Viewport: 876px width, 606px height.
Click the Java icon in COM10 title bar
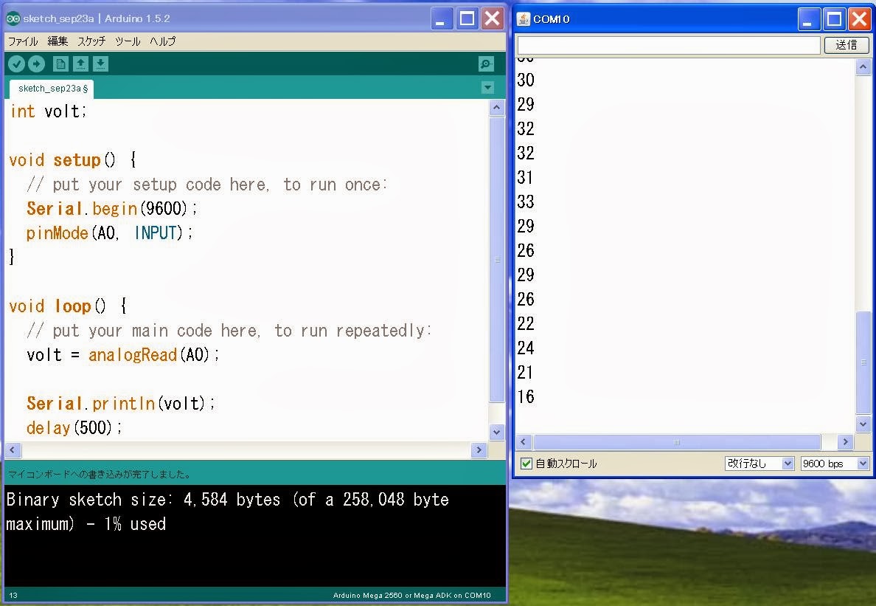[524, 19]
